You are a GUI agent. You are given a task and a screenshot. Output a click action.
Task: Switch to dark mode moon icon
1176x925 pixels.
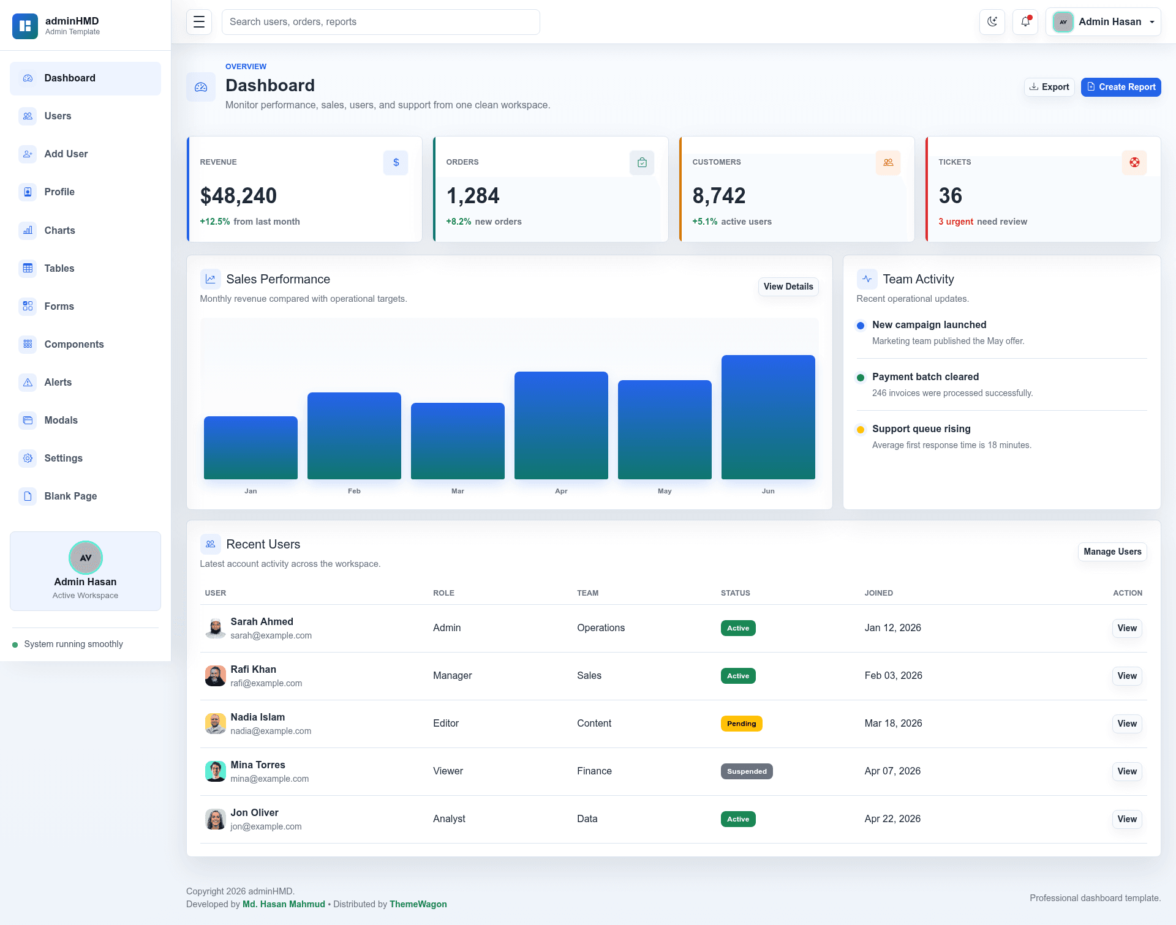pyautogui.click(x=992, y=22)
